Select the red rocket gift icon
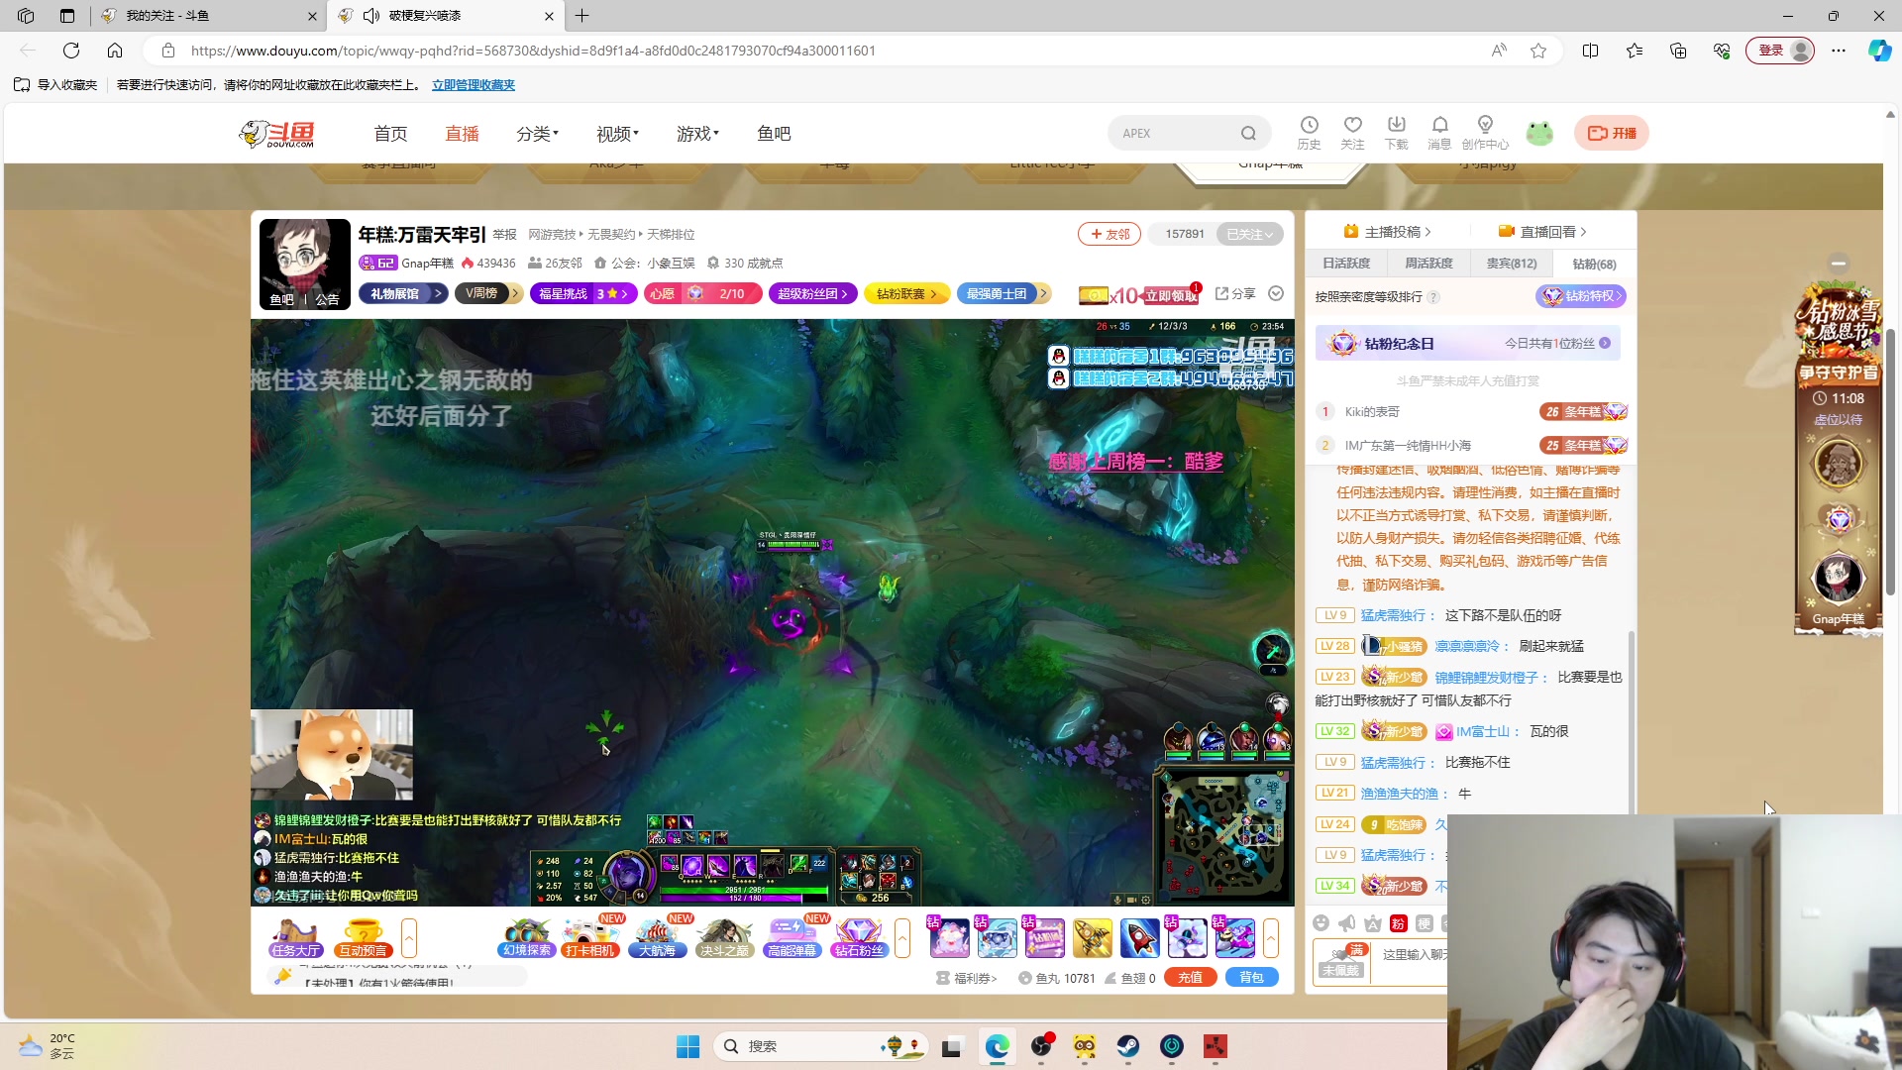The image size is (1902, 1070). [1140, 937]
